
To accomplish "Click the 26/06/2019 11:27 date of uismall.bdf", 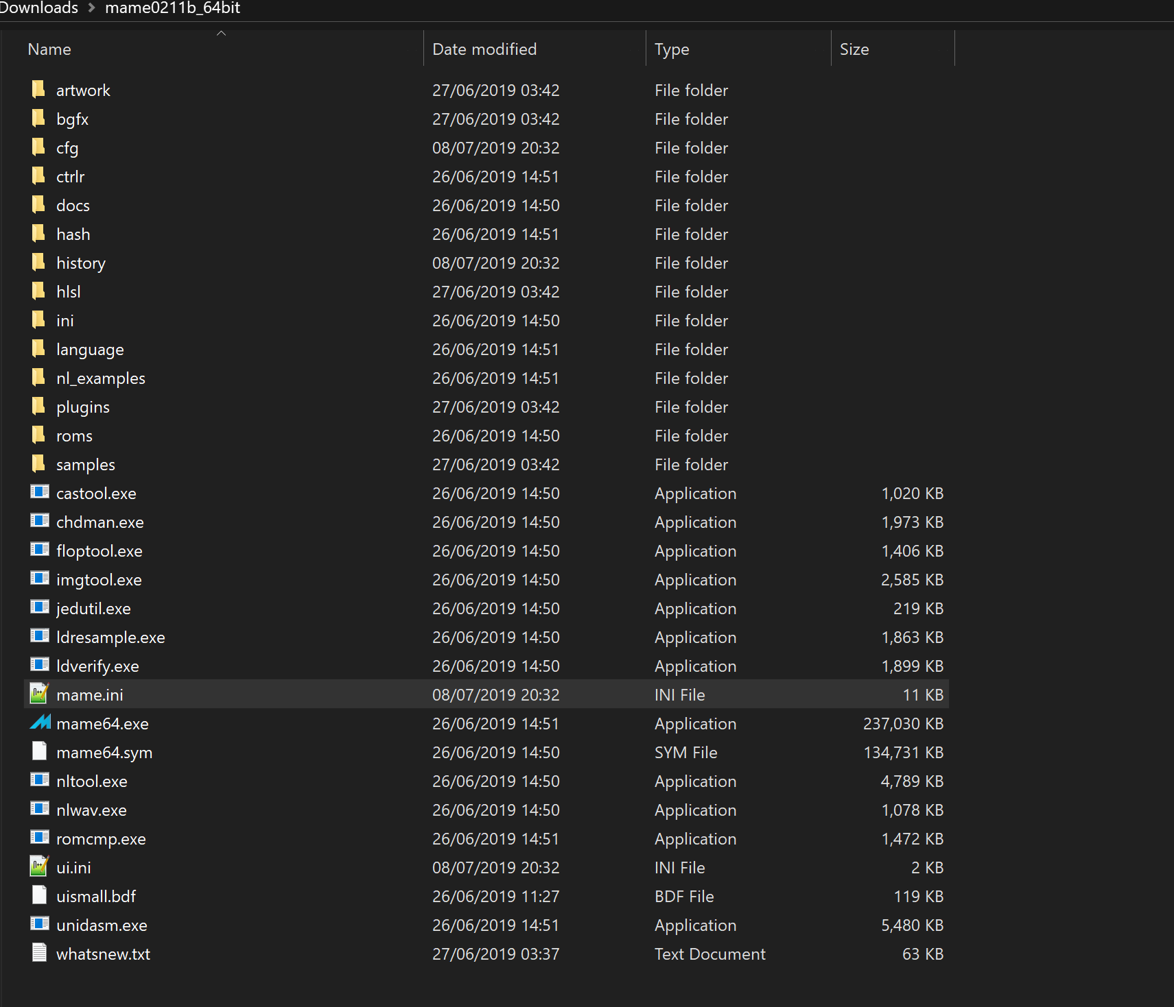I will [x=496, y=897].
